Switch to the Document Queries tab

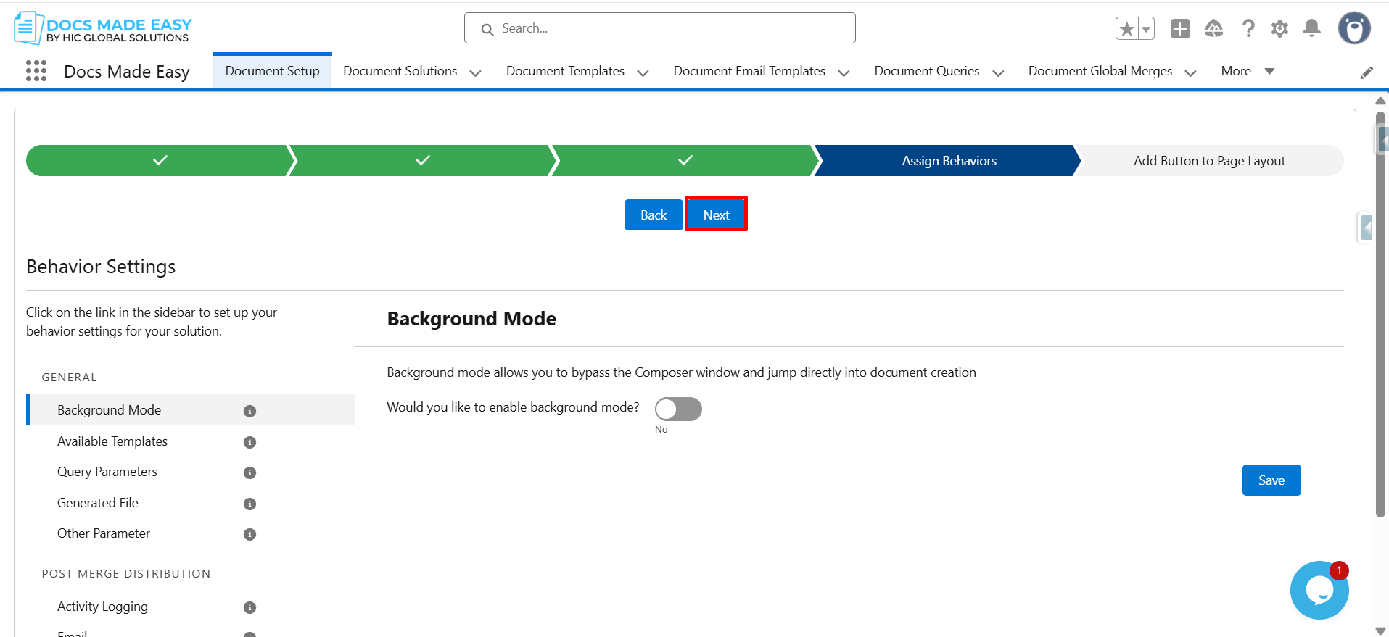pos(926,71)
